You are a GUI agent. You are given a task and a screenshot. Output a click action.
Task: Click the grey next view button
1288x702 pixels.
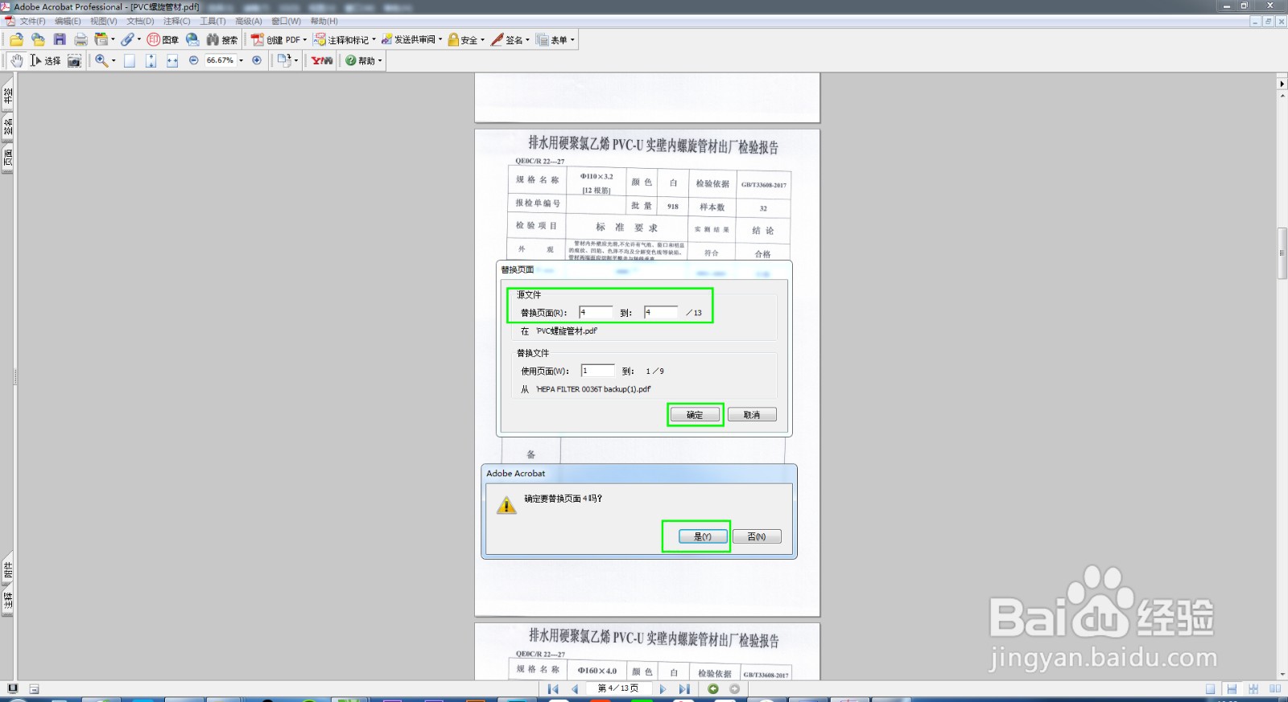pyautogui.click(x=734, y=688)
